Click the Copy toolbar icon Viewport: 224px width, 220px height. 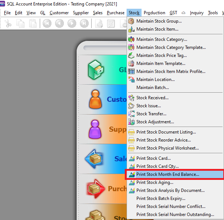click(21, 24)
